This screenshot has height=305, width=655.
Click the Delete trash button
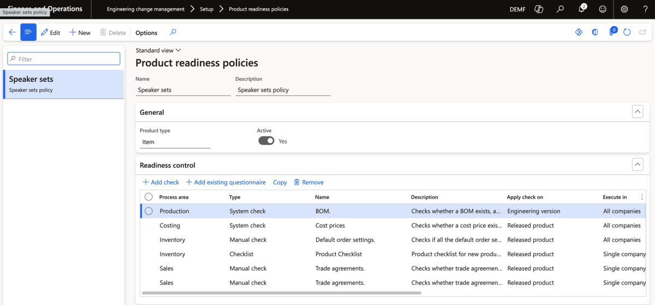point(113,33)
